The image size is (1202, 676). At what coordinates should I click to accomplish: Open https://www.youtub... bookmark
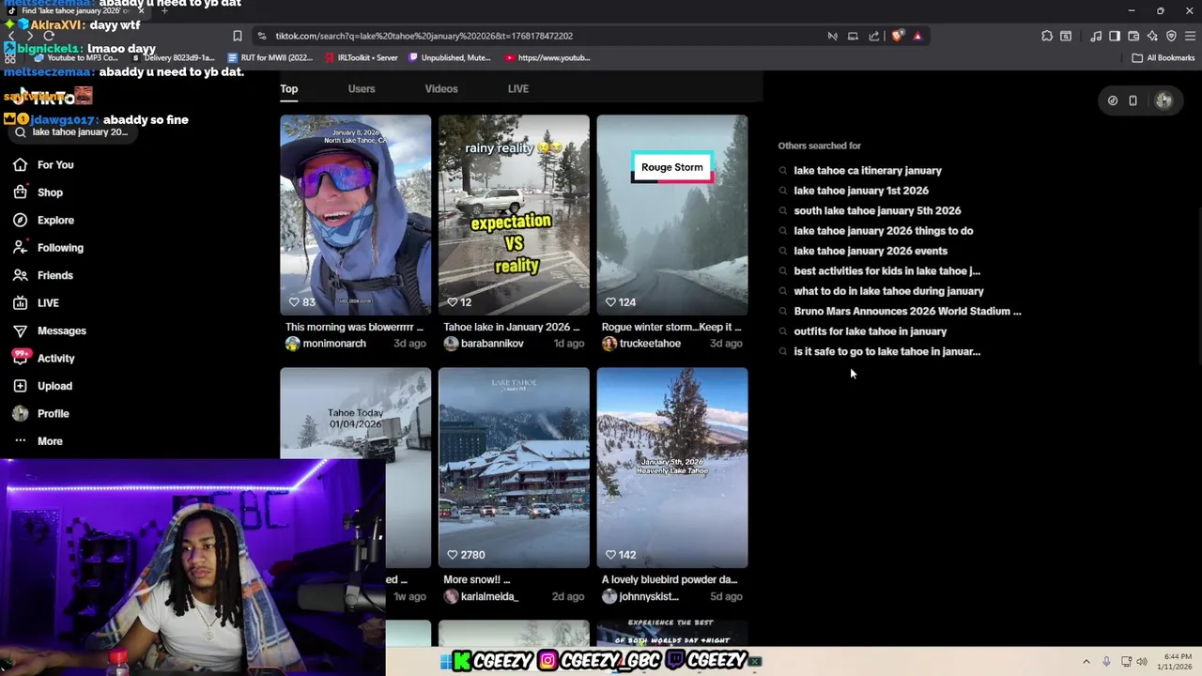pyautogui.click(x=547, y=57)
